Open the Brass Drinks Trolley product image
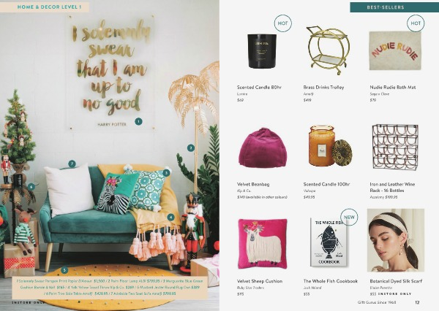The height and width of the screenshot is (311, 439). click(x=328, y=50)
